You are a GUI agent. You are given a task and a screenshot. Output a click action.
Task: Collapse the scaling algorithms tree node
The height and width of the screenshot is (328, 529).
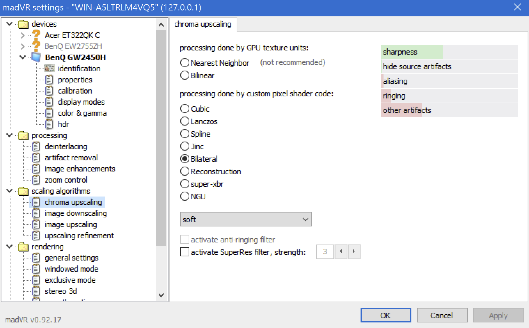[x=10, y=191]
